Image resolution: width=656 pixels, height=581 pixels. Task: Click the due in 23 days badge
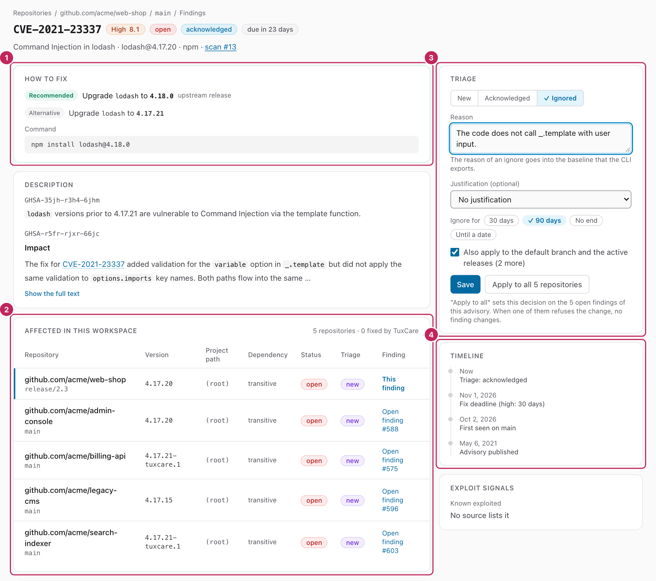click(270, 29)
